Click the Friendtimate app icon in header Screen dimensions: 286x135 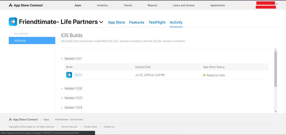pos(13,22)
